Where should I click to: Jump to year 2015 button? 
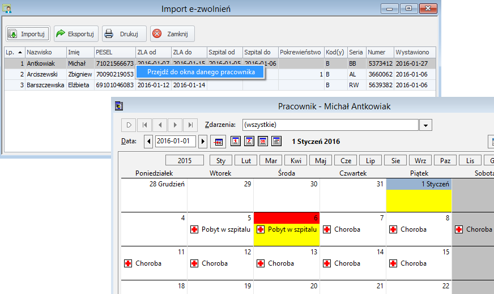[185, 160]
